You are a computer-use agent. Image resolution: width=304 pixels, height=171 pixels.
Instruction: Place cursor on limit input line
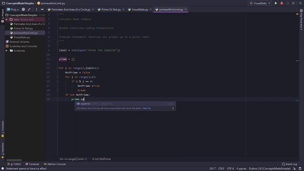point(89,50)
